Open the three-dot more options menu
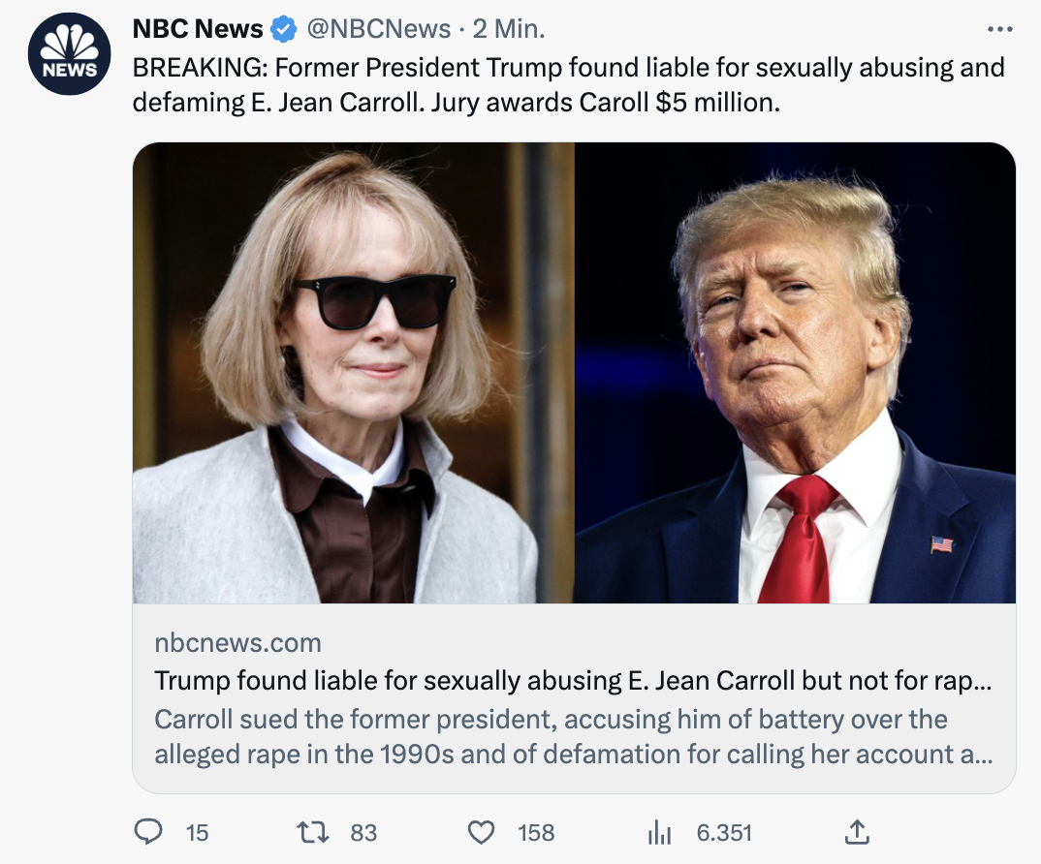 pyautogui.click(x=999, y=30)
